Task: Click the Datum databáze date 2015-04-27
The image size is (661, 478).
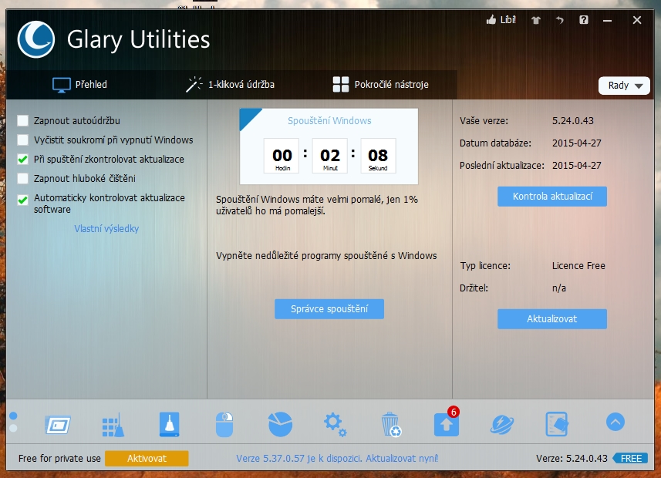Action: [577, 143]
